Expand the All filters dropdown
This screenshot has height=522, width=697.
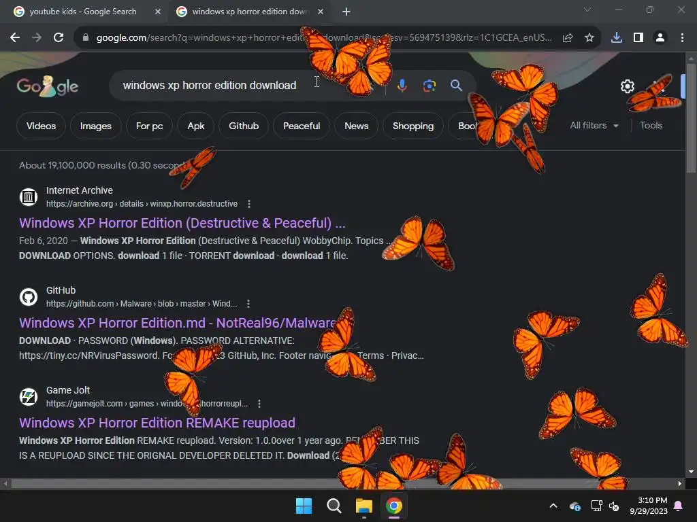[x=594, y=126]
